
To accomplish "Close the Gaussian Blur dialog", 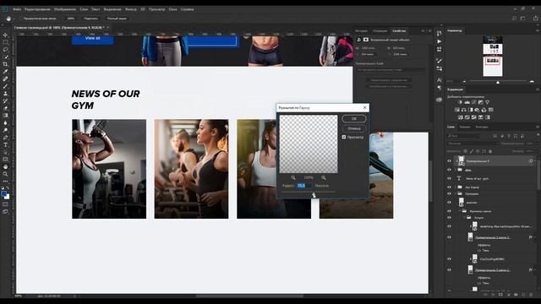I will click(x=364, y=107).
